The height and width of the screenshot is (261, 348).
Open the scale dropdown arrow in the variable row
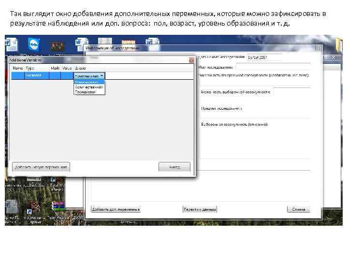tap(101, 76)
